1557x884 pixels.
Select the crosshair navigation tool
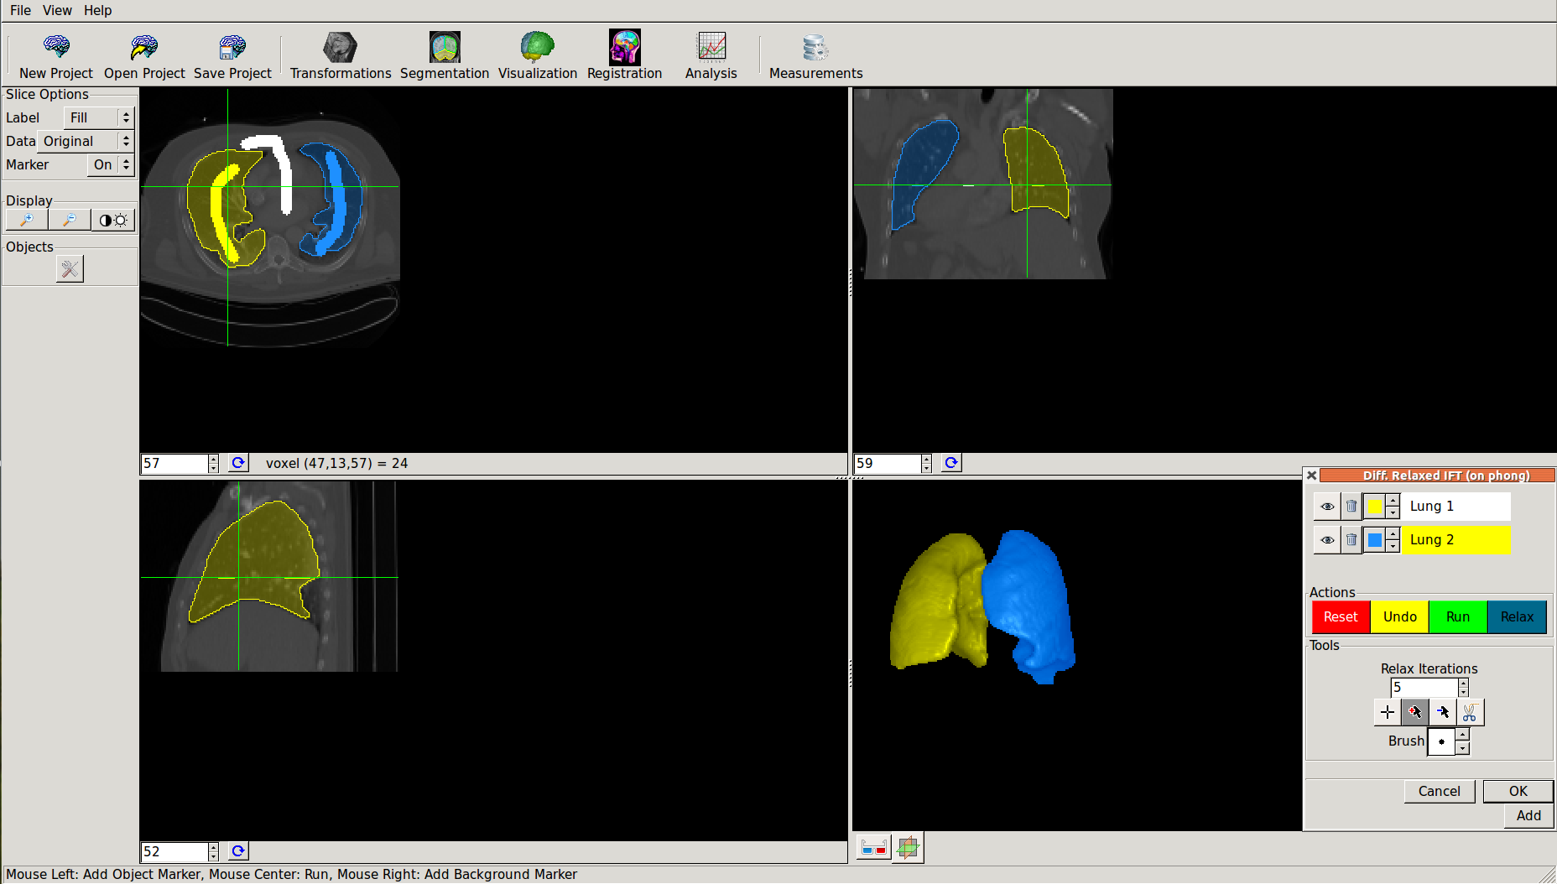coord(1388,712)
